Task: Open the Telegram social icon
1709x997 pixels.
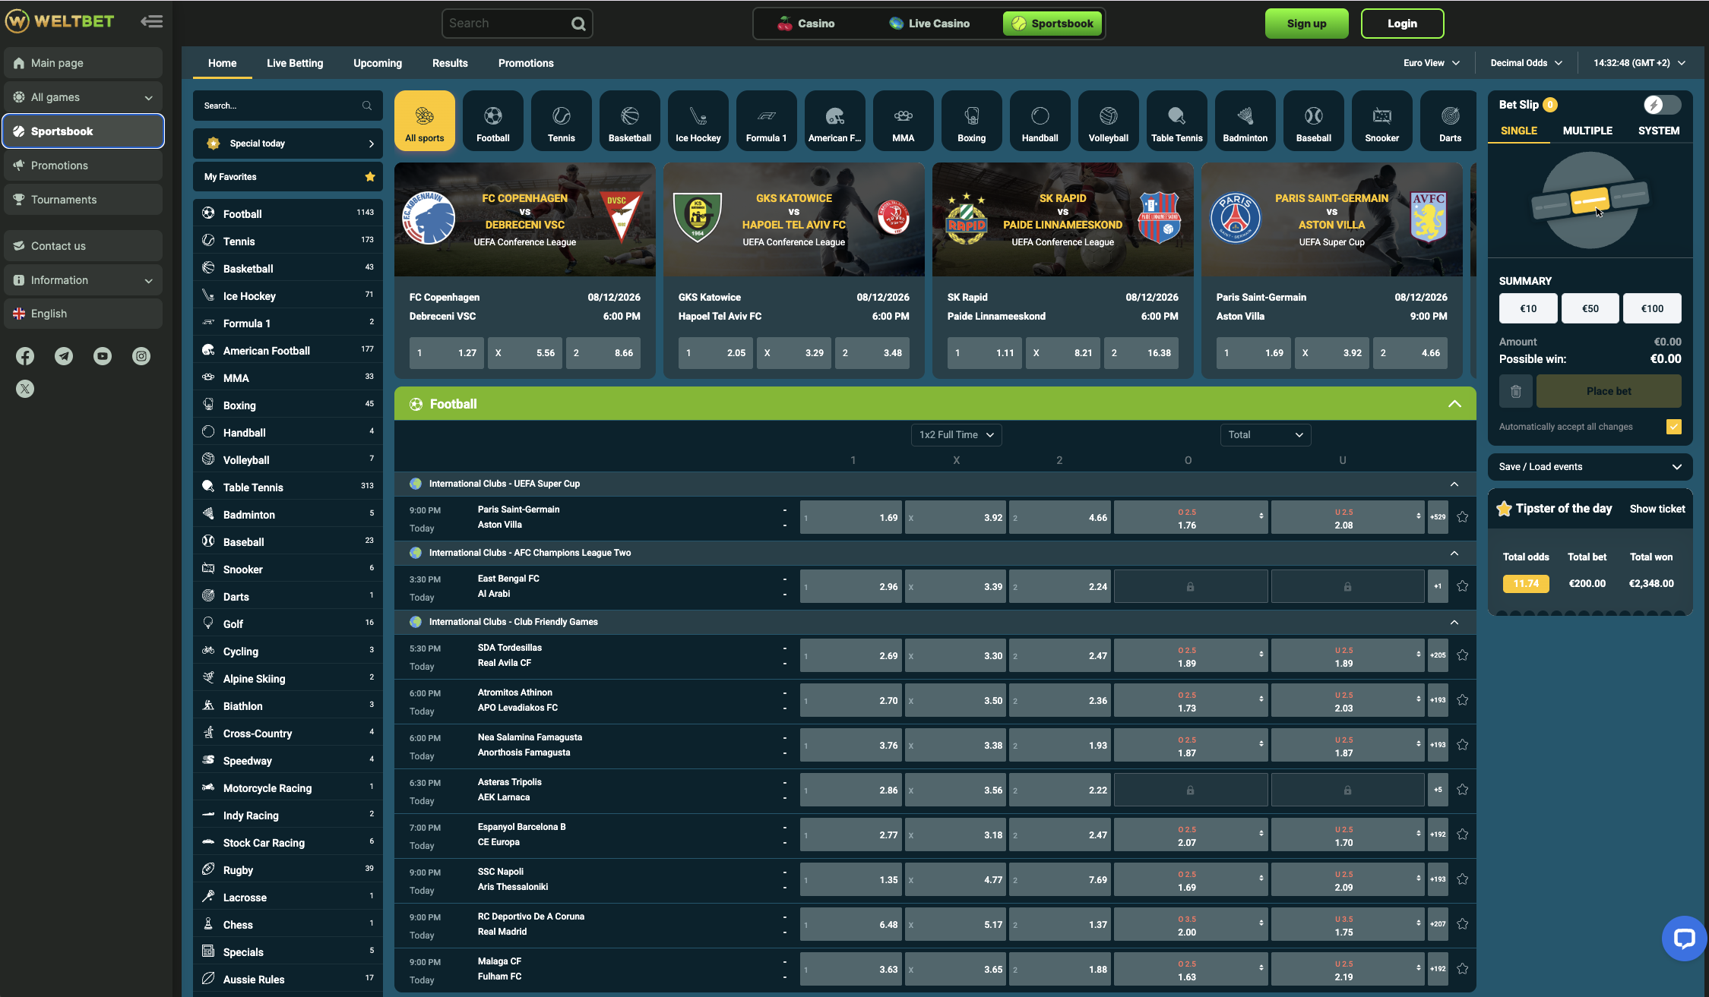Action: tap(64, 356)
